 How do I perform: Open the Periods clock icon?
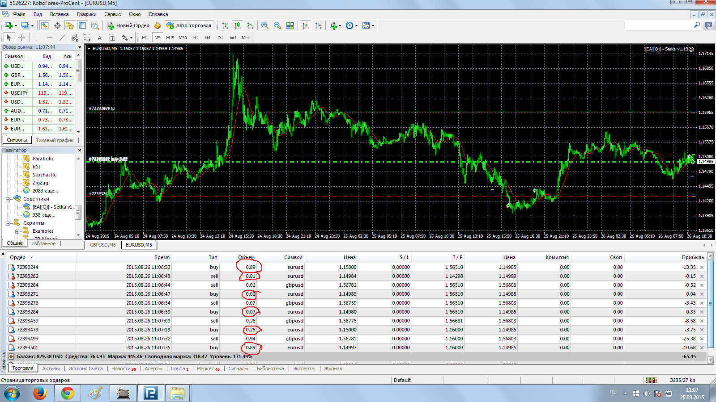(349, 25)
